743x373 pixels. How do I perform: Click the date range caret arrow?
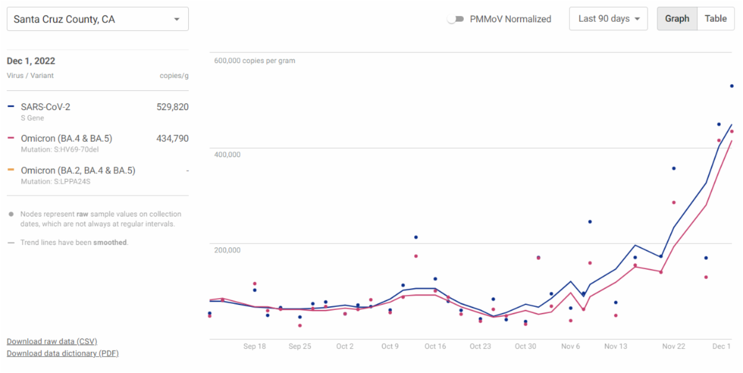[x=637, y=19]
